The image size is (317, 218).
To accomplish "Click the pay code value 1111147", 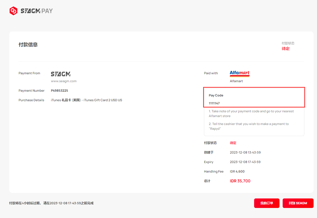I will [x=214, y=103].
